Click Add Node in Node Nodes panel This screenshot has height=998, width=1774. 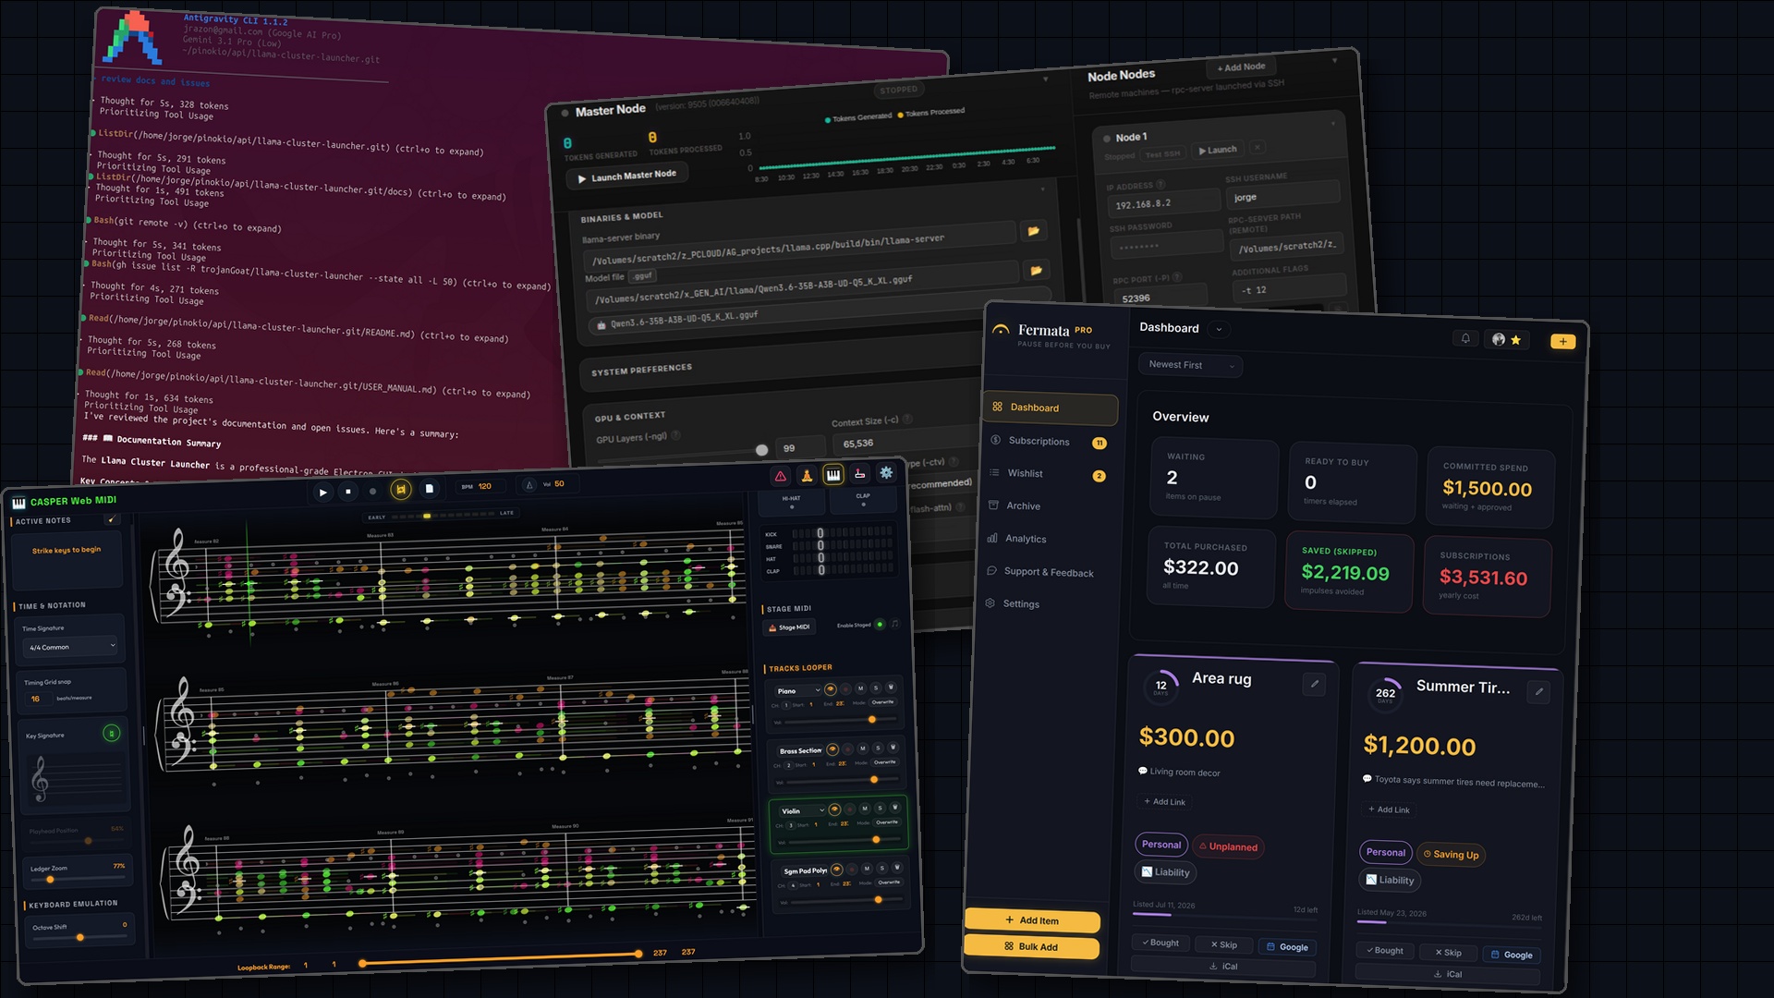click(1241, 67)
